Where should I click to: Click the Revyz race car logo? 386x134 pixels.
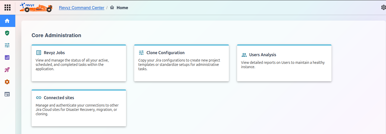click(x=36, y=8)
